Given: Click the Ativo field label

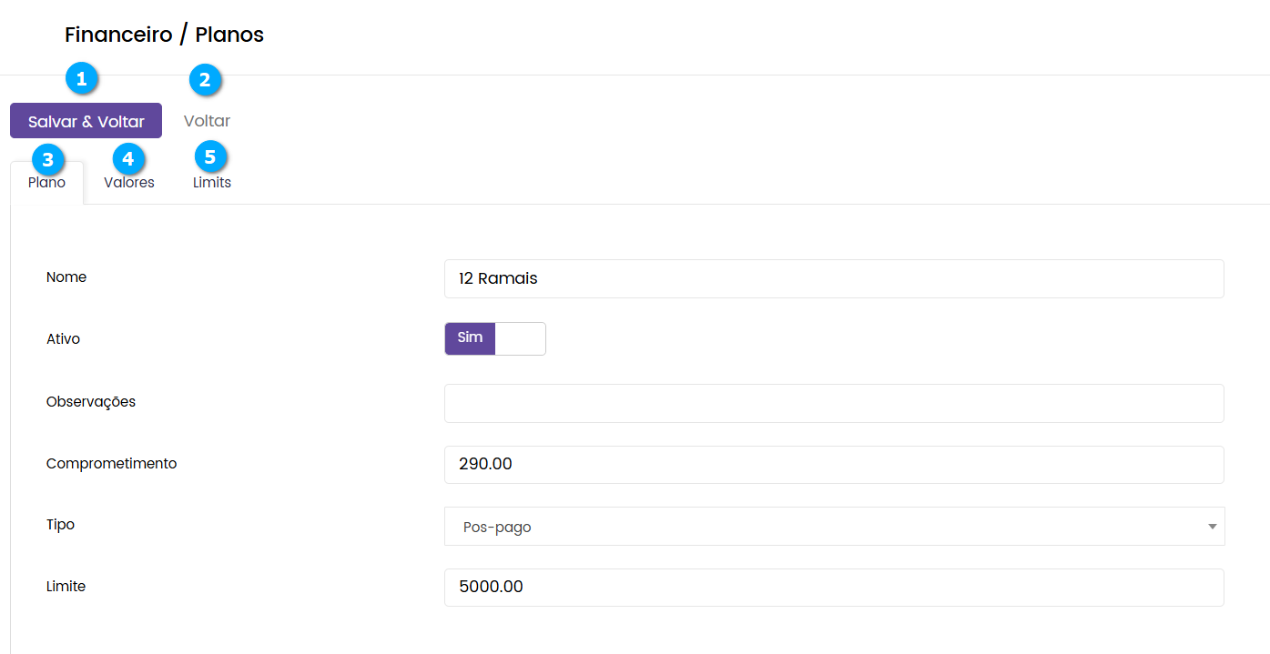Looking at the screenshot, I should (x=64, y=339).
